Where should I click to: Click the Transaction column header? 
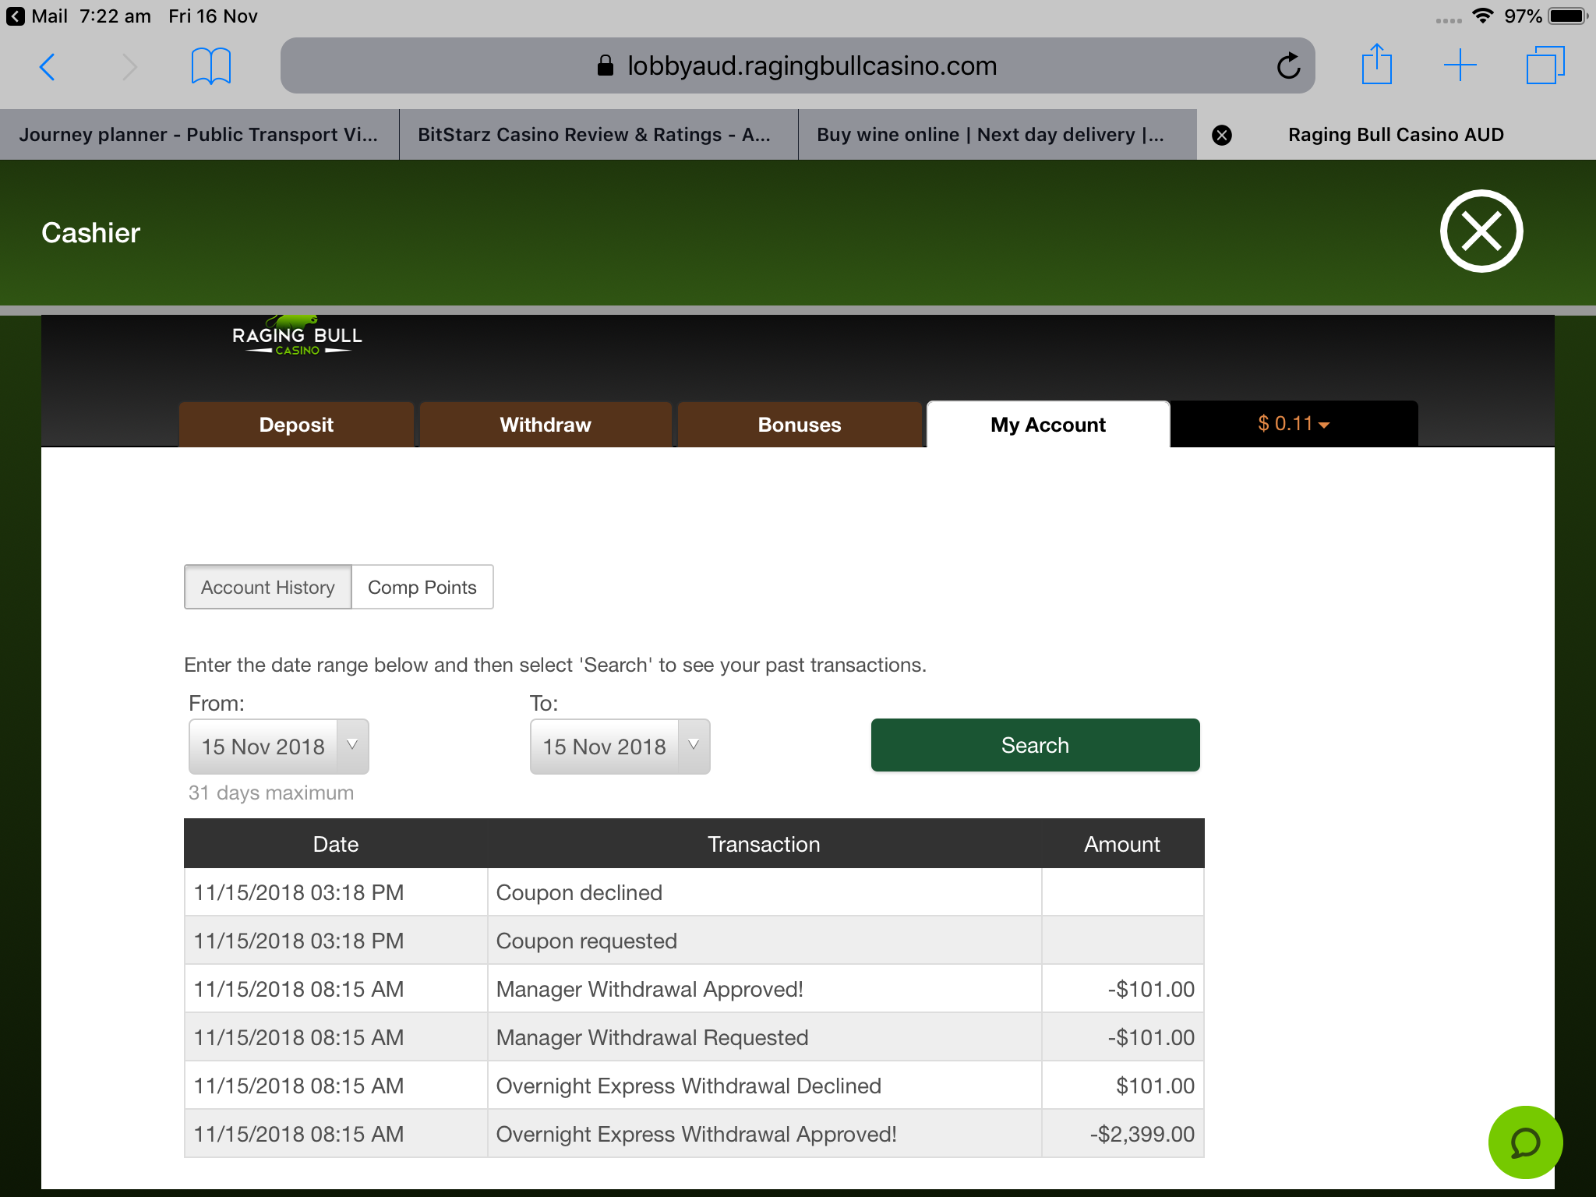pyautogui.click(x=764, y=844)
